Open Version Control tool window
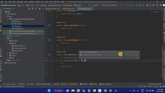 (x=10, y=84)
